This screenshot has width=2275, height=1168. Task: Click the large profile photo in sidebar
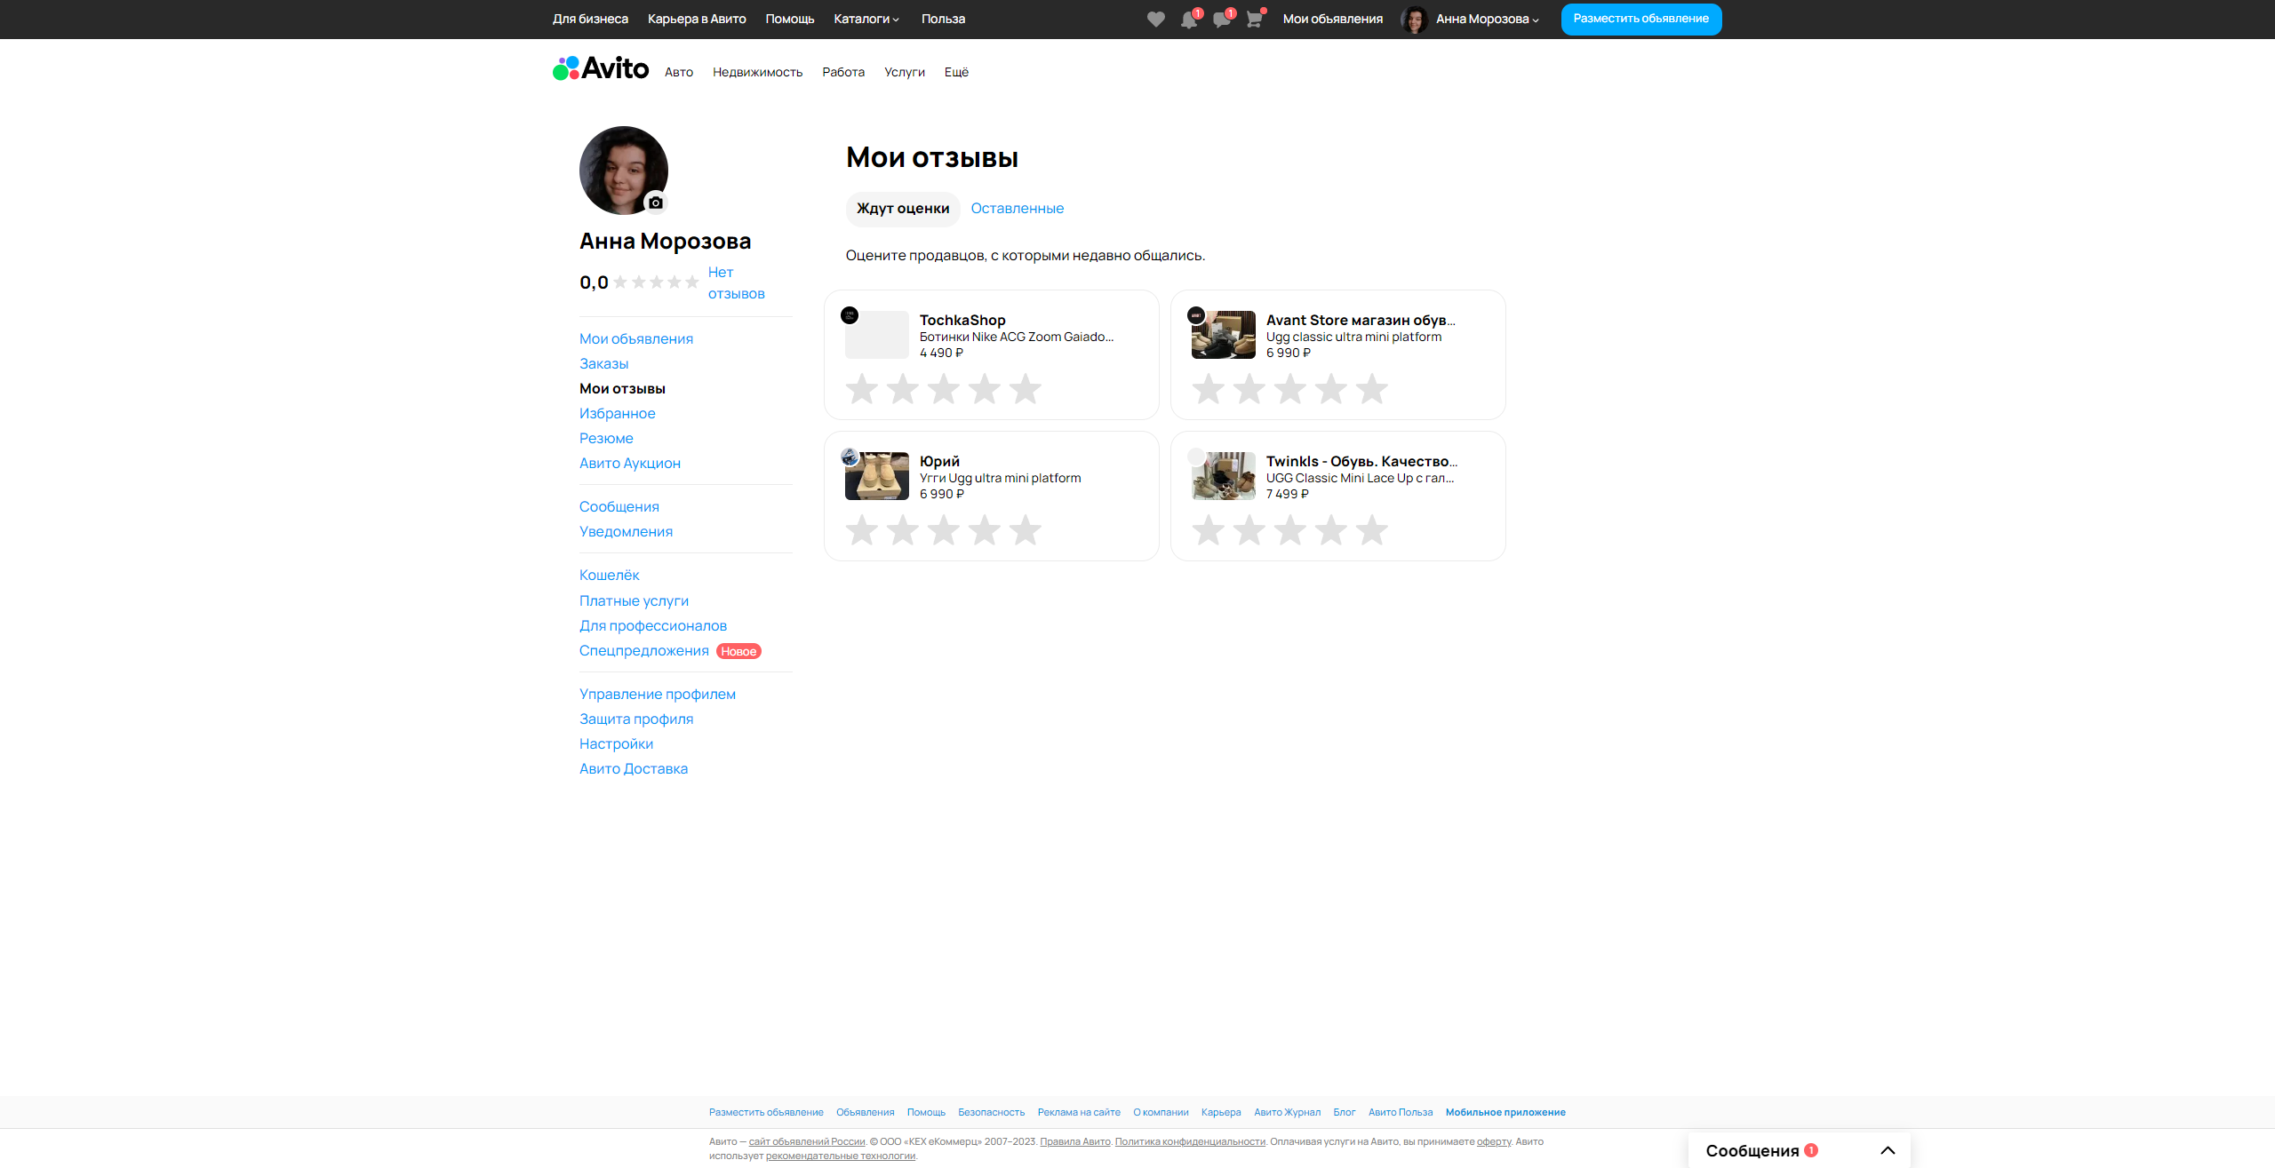pos(624,171)
